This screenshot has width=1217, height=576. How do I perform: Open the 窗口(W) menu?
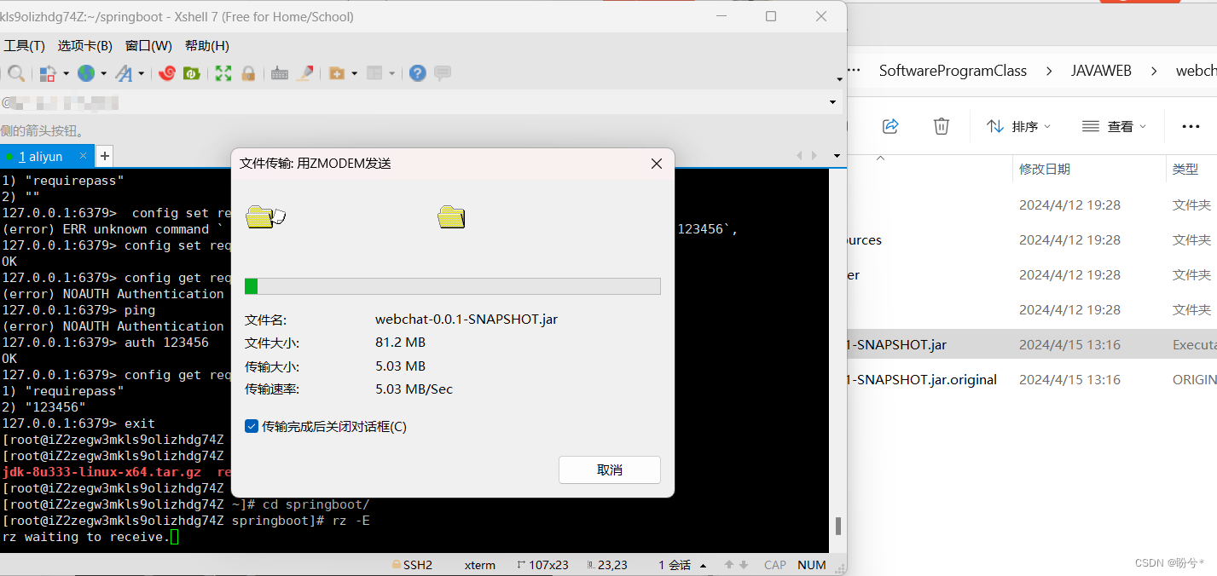pos(148,45)
